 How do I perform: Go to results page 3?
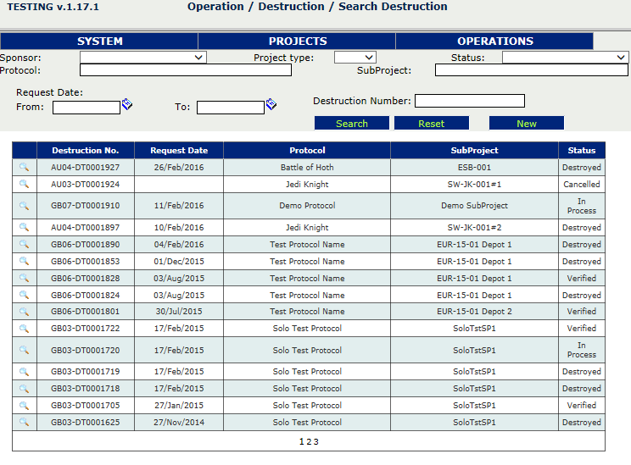point(315,441)
